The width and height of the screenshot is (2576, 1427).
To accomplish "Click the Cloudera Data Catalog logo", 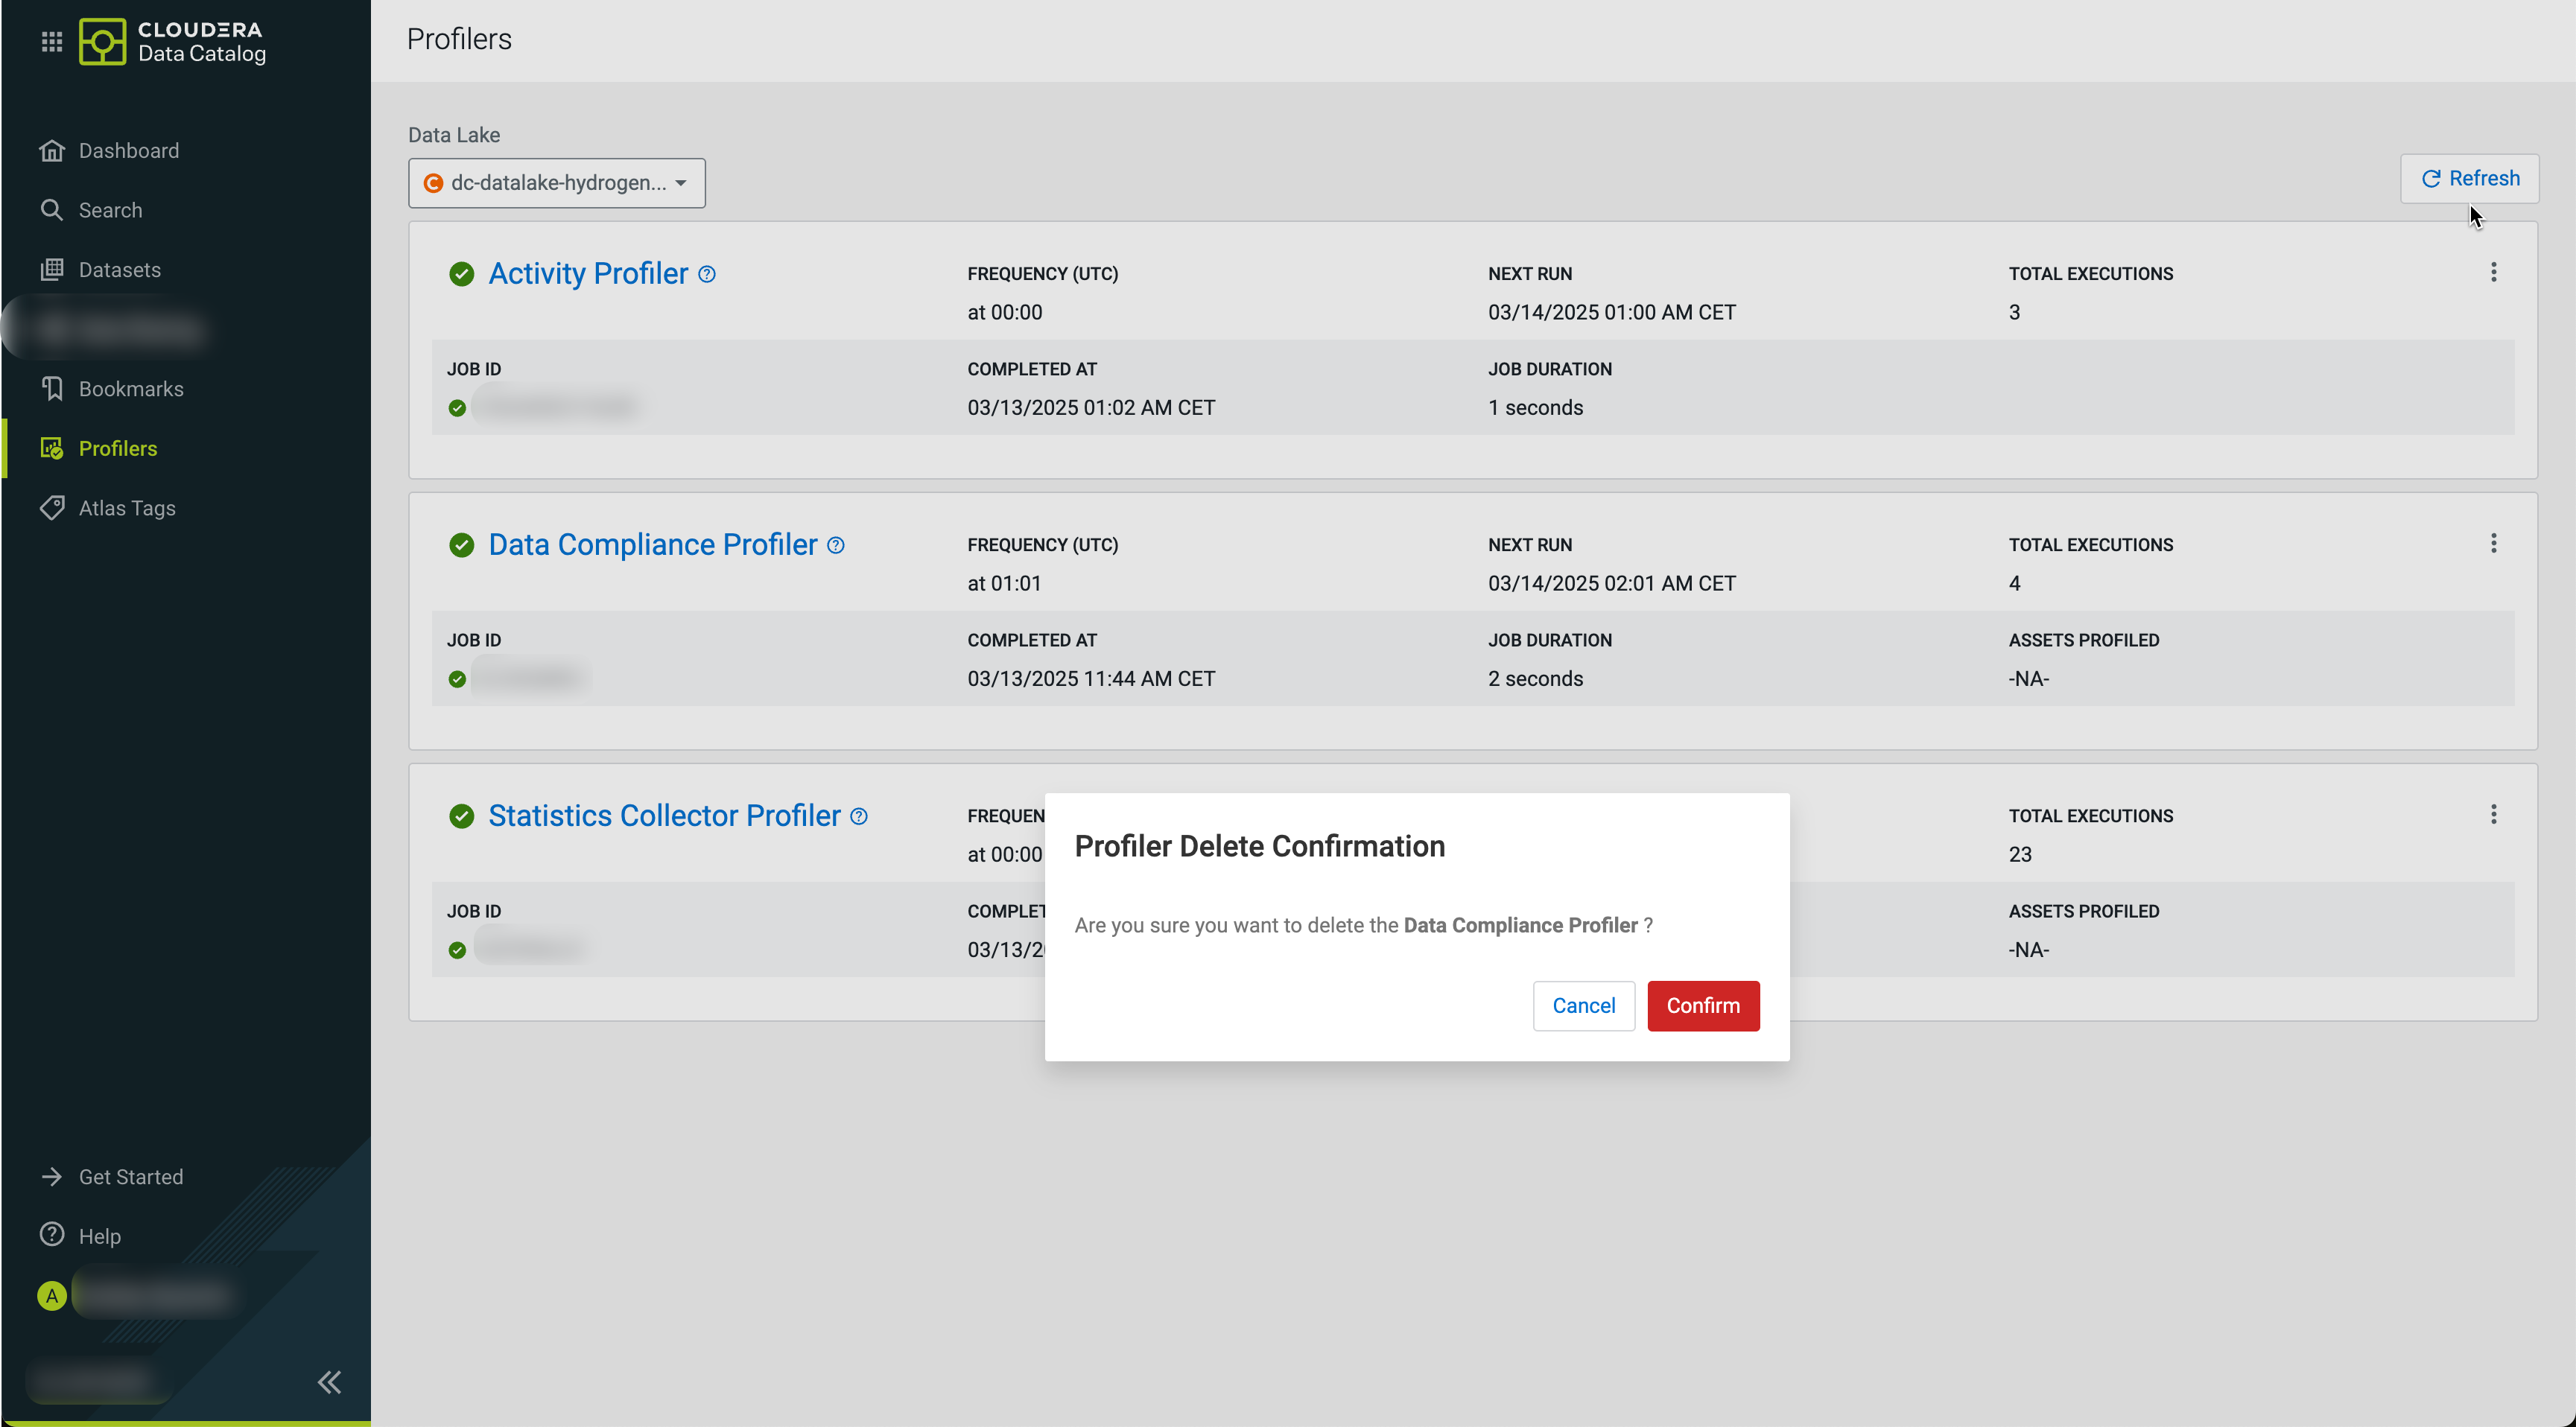I will (172, 41).
